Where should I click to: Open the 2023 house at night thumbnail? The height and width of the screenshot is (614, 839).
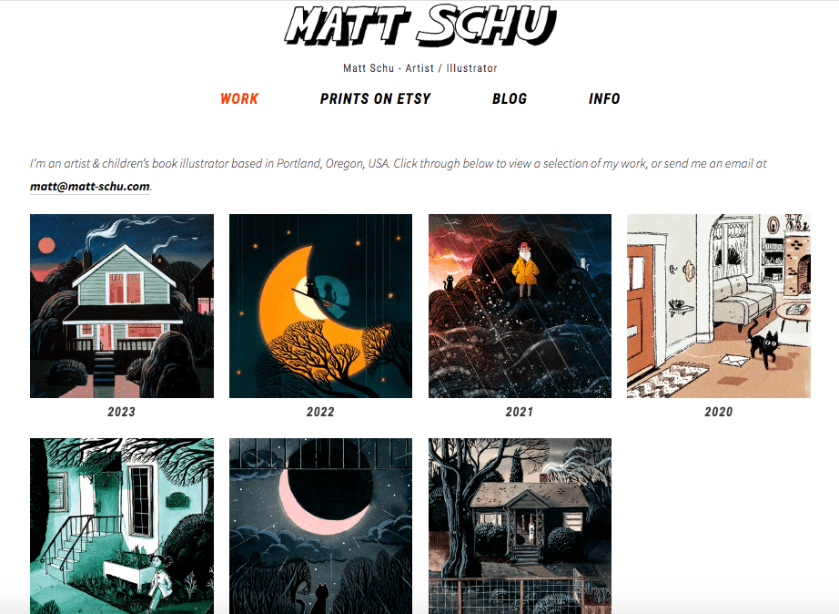[122, 306]
